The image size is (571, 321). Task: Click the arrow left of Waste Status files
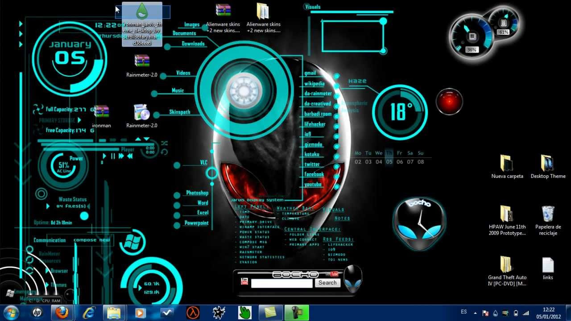coord(48,206)
